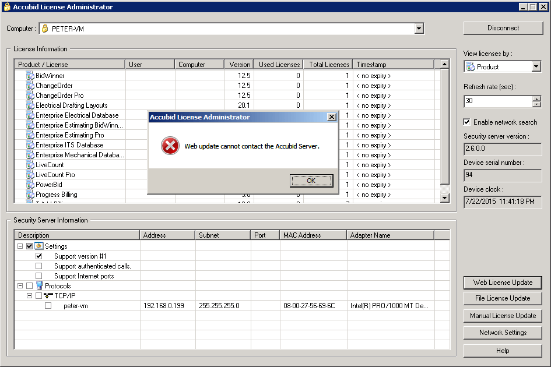Check Support authenticated calls
Viewport: 551px width, 367px height.
38,266
